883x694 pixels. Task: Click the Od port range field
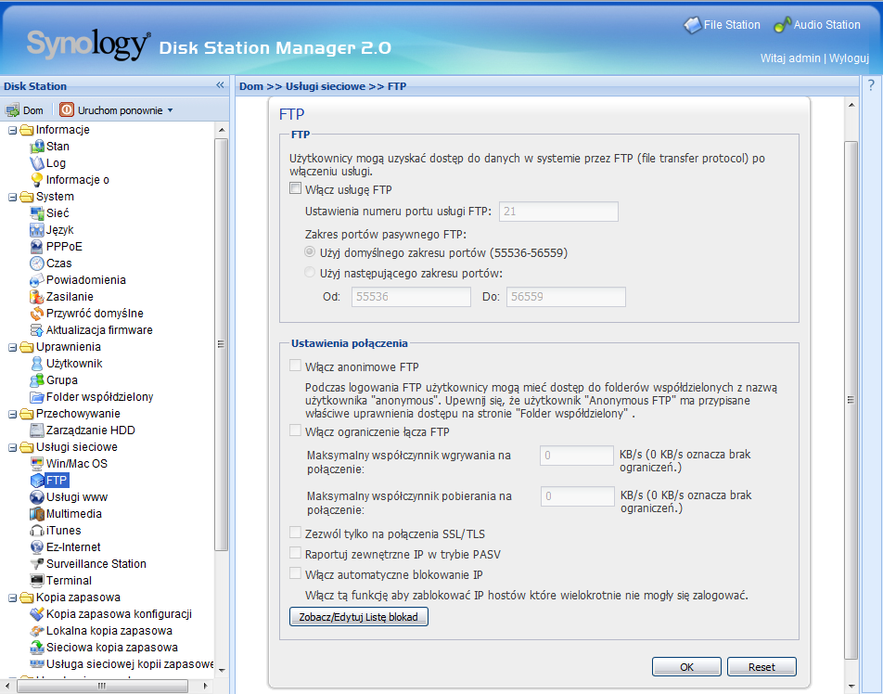[411, 297]
